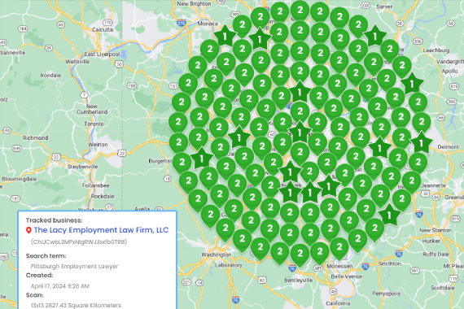Select the rank 1 star pin nearest Burgettstown
Image resolution: width=464 pixels, height=309 pixels.
click(202, 159)
